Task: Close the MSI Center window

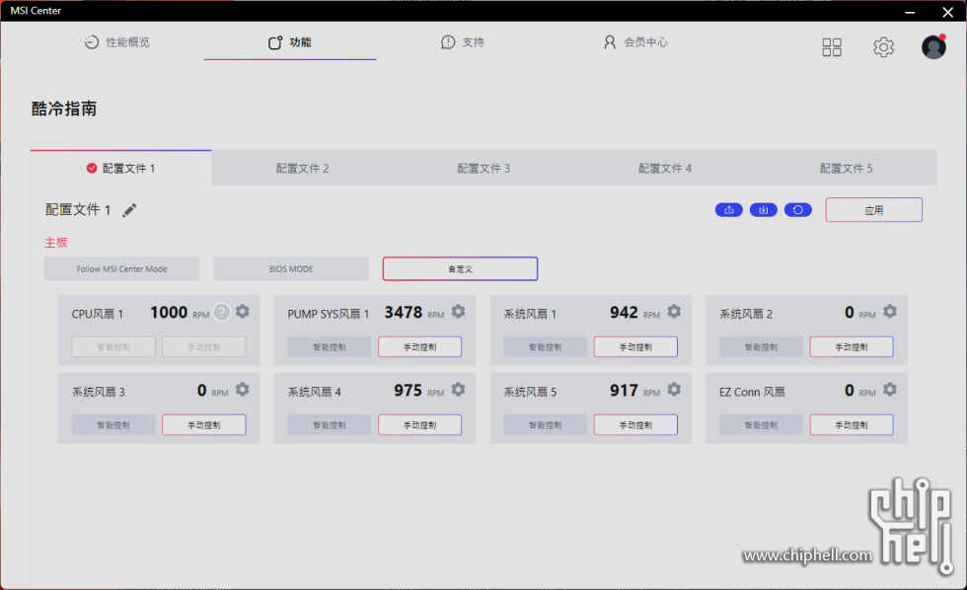Action: click(948, 12)
